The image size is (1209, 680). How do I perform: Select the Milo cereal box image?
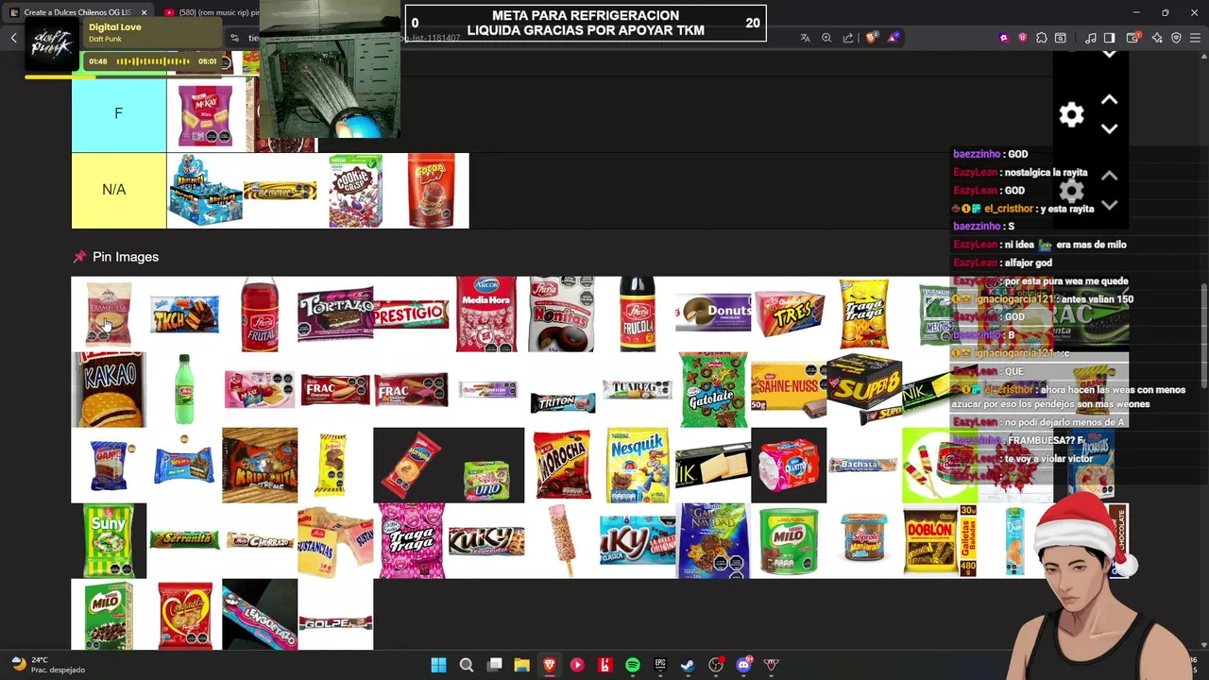click(x=109, y=616)
